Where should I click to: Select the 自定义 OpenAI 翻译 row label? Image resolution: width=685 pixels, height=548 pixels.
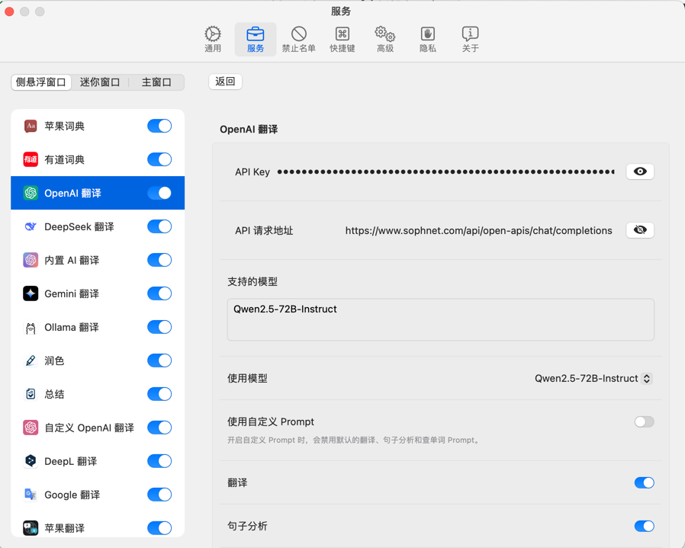tap(89, 428)
